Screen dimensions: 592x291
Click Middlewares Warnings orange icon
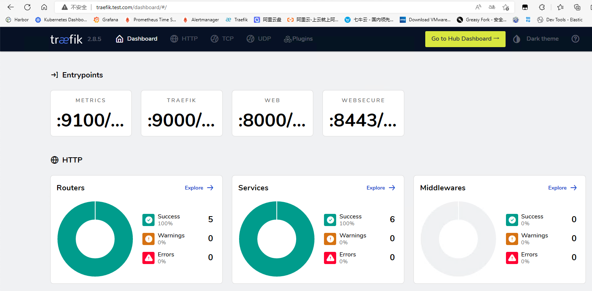[x=512, y=239]
